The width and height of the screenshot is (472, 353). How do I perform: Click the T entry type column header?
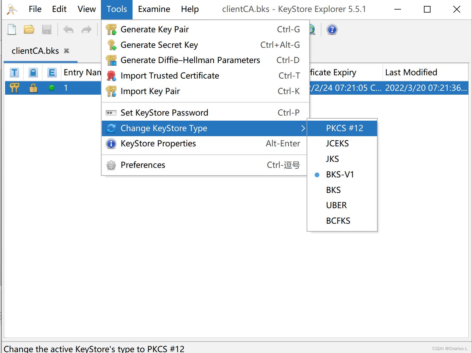pyautogui.click(x=14, y=72)
